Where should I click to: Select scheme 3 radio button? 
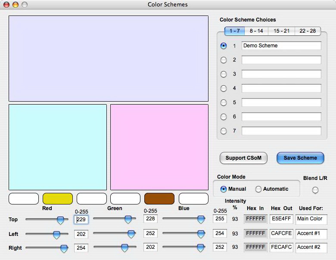pyautogui.click(x=224, y=74)
